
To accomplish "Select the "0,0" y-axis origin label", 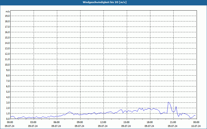I will pos(8,119).
